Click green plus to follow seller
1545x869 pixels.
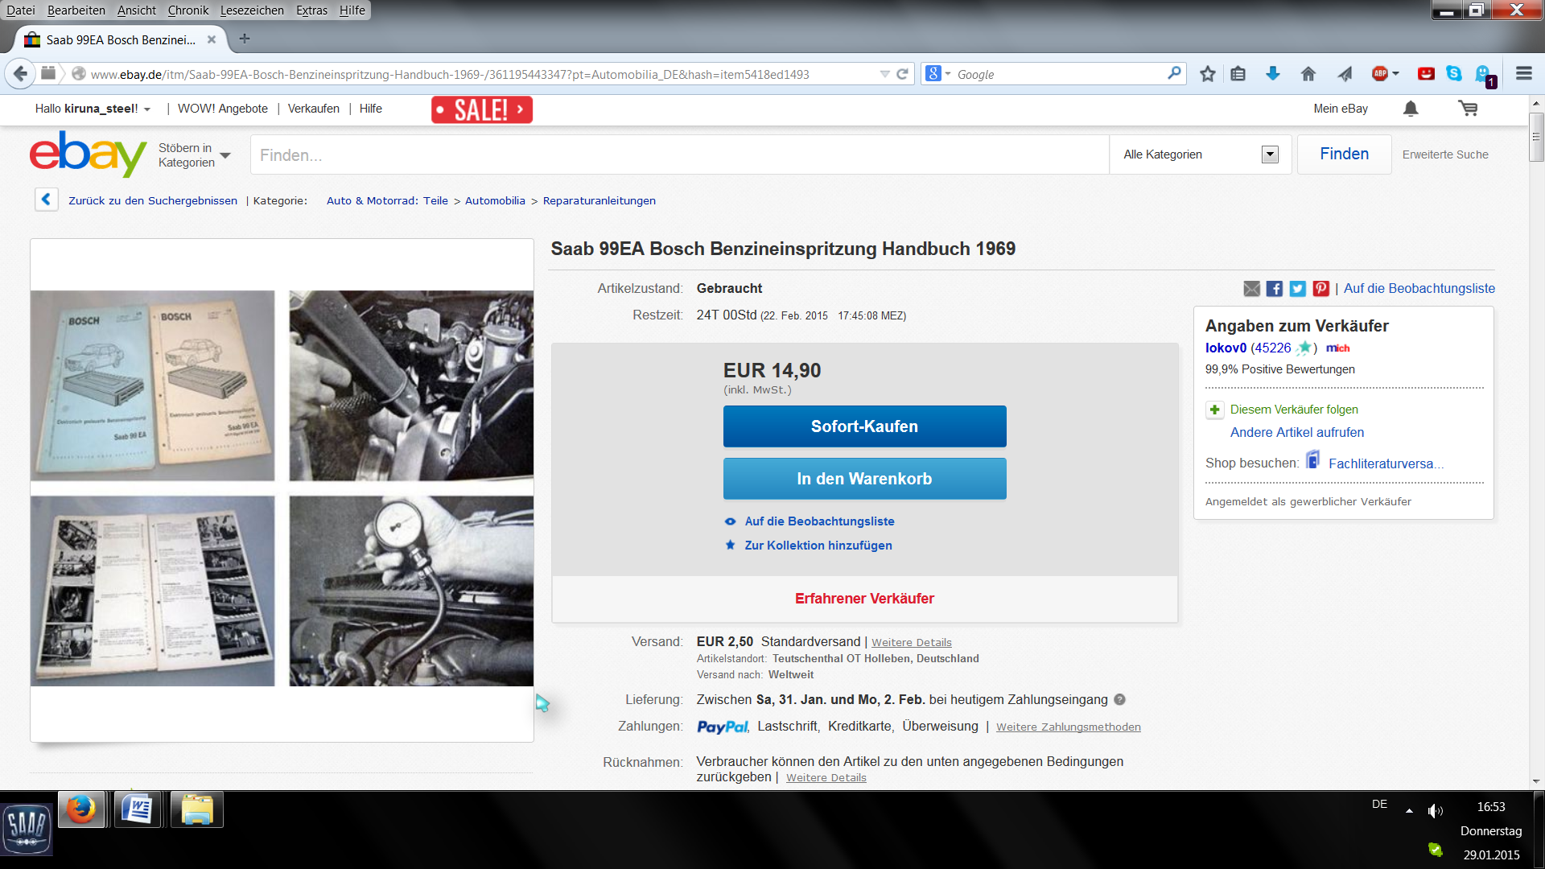click(1215, 410)
